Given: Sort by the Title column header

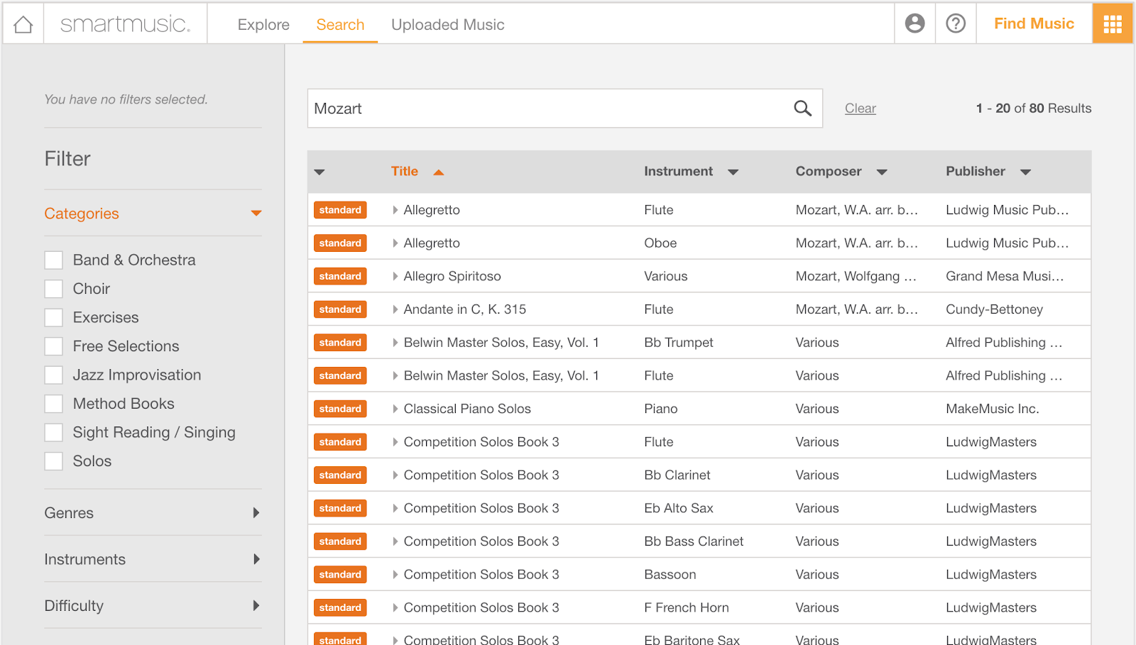Looking at the screenshot, I should coord(405,171).
